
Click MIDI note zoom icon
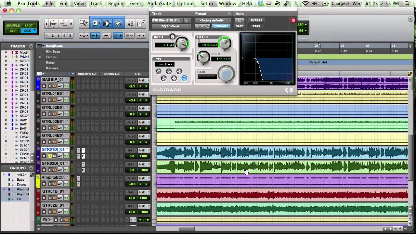(64, 23)
